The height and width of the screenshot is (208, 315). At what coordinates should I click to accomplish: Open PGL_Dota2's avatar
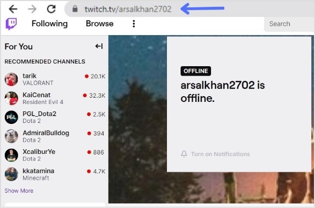coord(11,117)
